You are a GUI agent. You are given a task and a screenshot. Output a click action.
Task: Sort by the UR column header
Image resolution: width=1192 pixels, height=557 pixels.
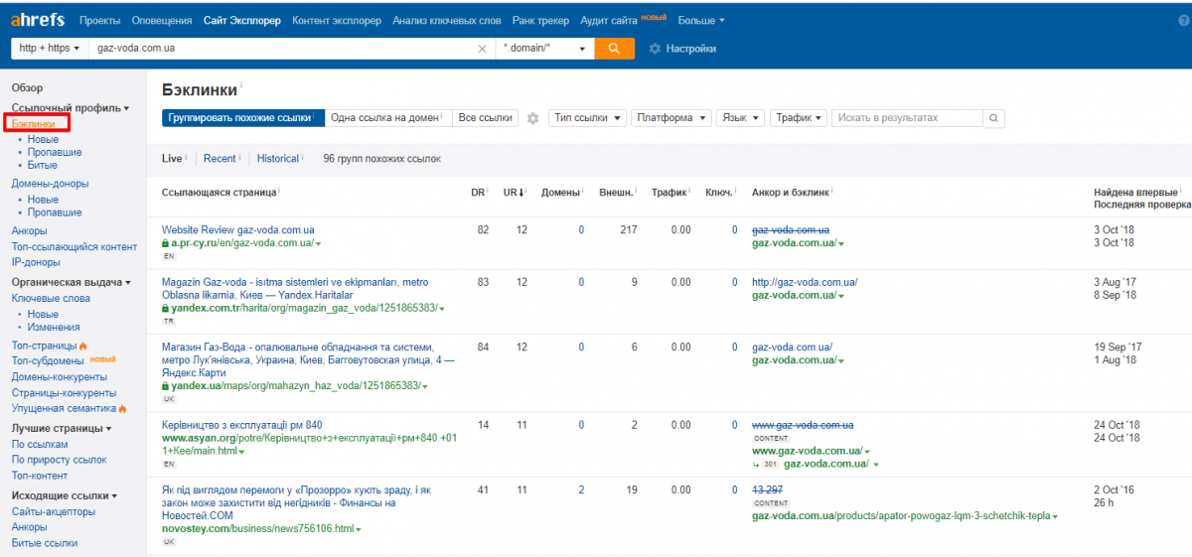pos(514,192)
